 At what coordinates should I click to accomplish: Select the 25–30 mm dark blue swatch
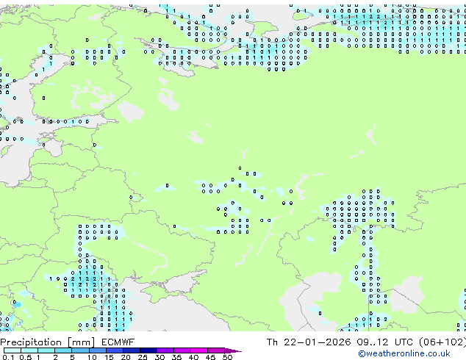coord(148,350)
